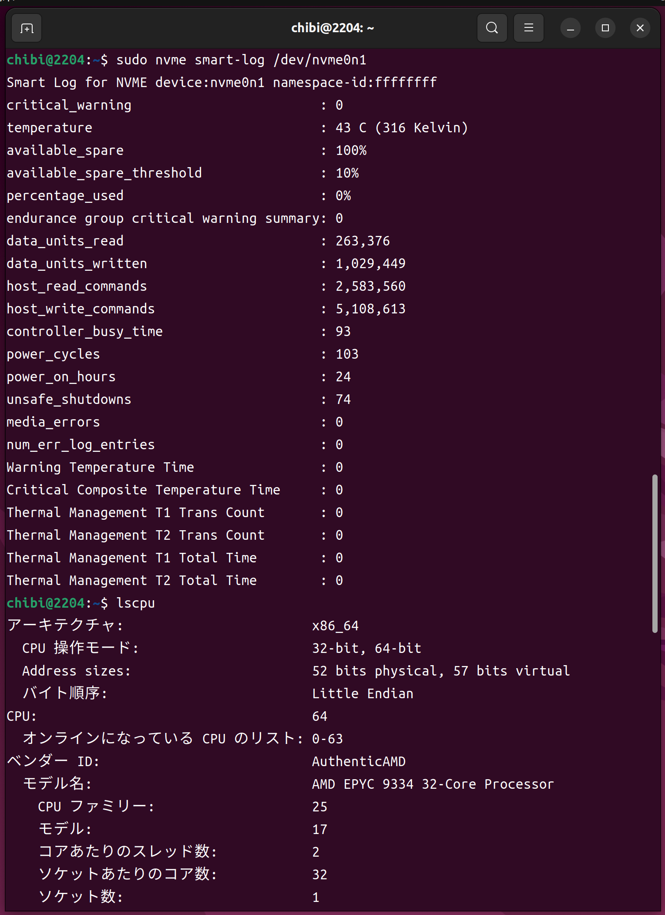
Task: Click the chibi@2204 window title
Action: pos(332,28)
